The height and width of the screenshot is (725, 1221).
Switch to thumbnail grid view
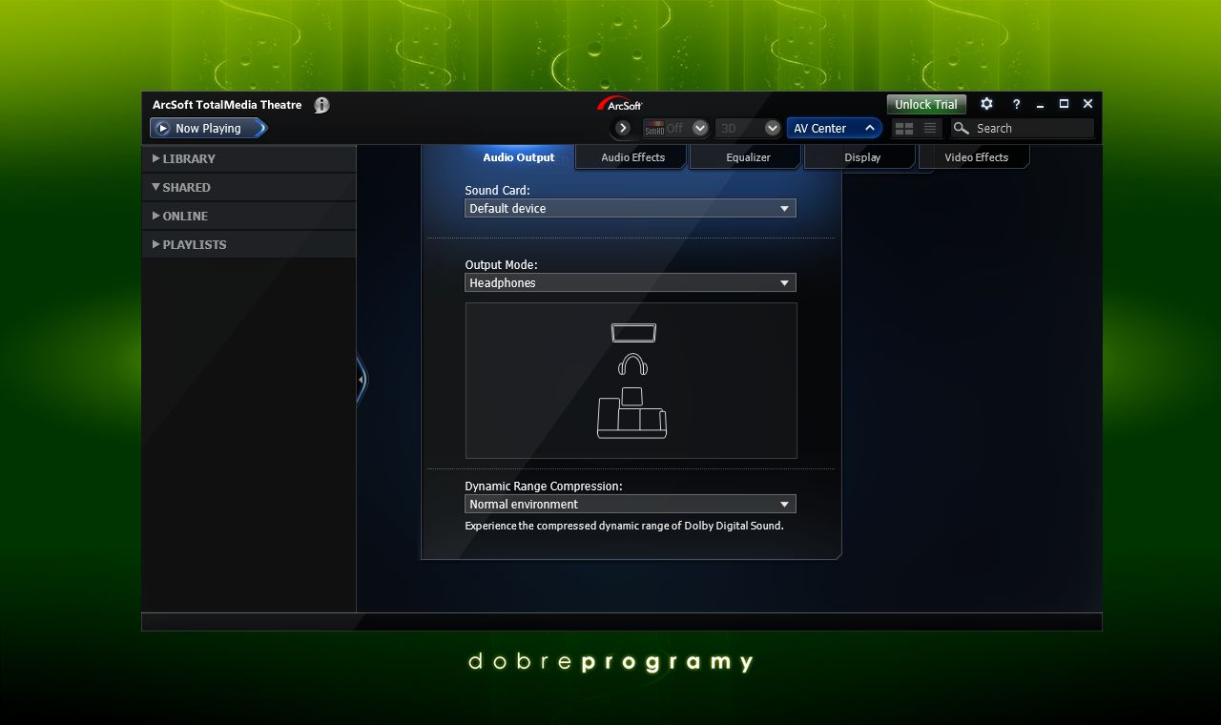(904, 128)
